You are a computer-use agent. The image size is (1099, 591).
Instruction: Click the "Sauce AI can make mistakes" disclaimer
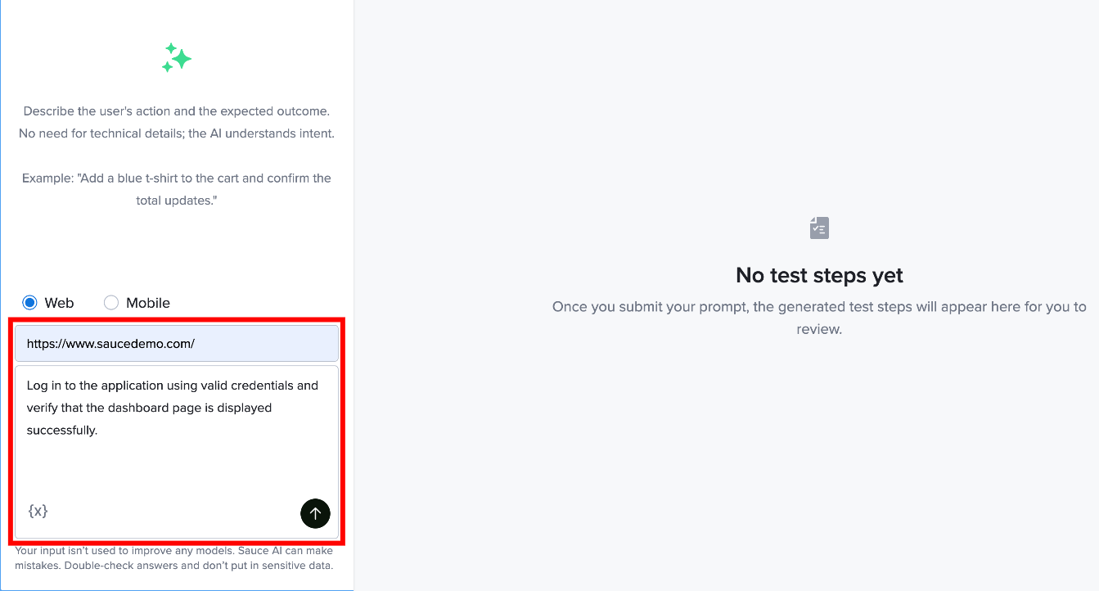tap(174, 558)
